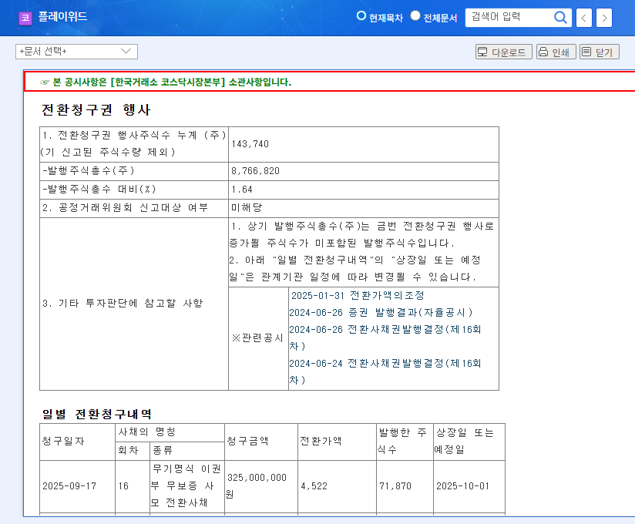
Task: Click the 플레이위드 company name
Action: click(x=62, y=17)
